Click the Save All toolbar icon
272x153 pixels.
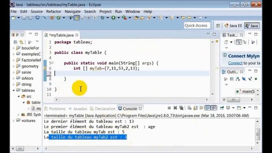[x=30, y=18]
